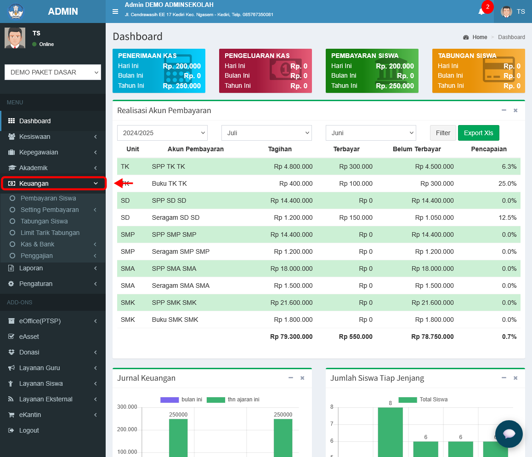Click the Filter button
The image size is (532, 457).
click(443, 133)
